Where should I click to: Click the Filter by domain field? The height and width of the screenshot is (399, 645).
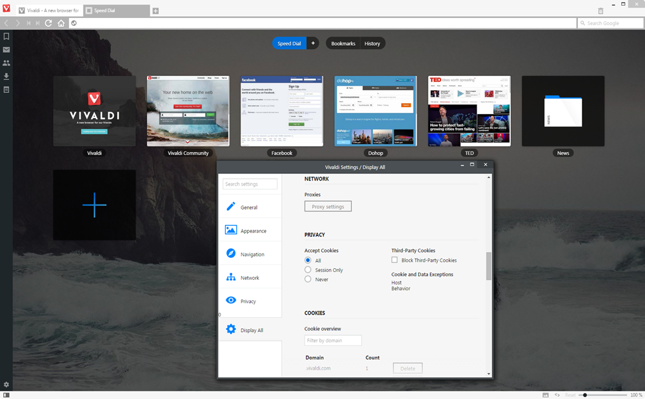(333, 340)
